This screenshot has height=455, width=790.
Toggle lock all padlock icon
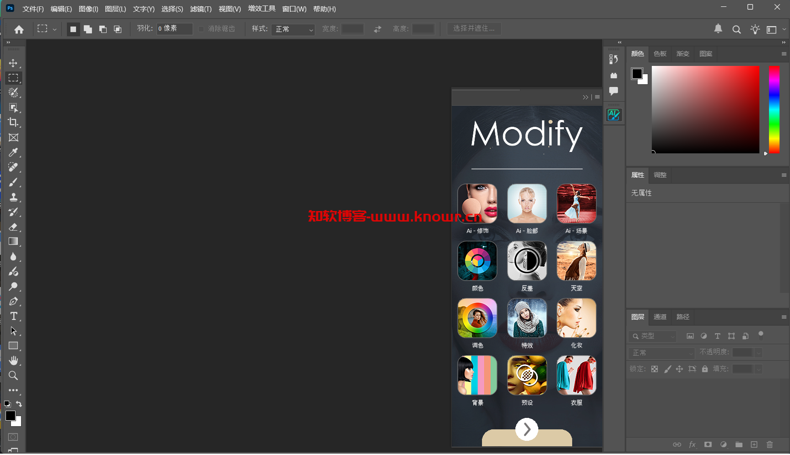tap(705, 369)
